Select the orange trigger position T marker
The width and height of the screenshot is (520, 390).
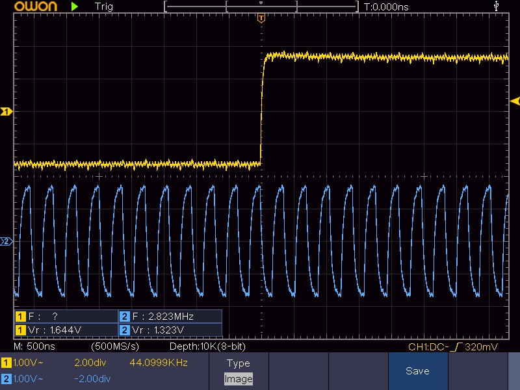coord(261,18)
